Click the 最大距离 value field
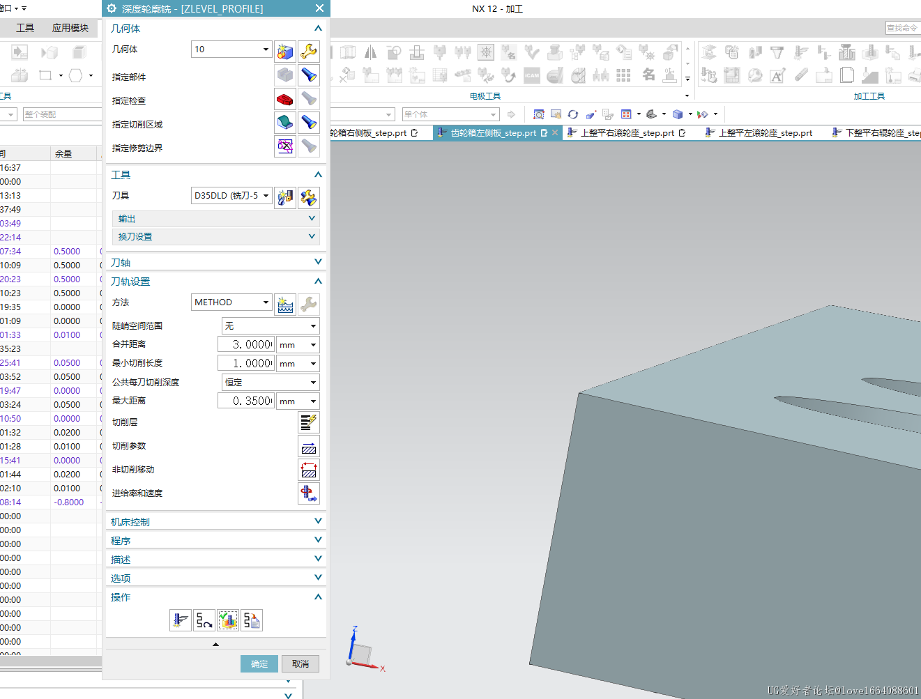 pos(245,401)
